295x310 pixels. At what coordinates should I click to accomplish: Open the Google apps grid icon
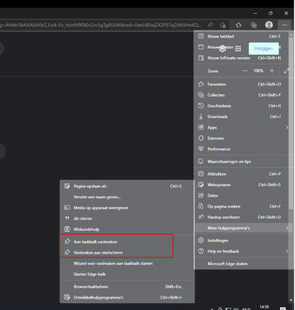[238, 48]
